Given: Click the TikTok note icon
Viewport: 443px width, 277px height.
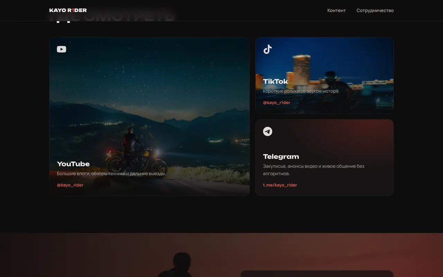Looking at the screenshot, I should 268,50.
